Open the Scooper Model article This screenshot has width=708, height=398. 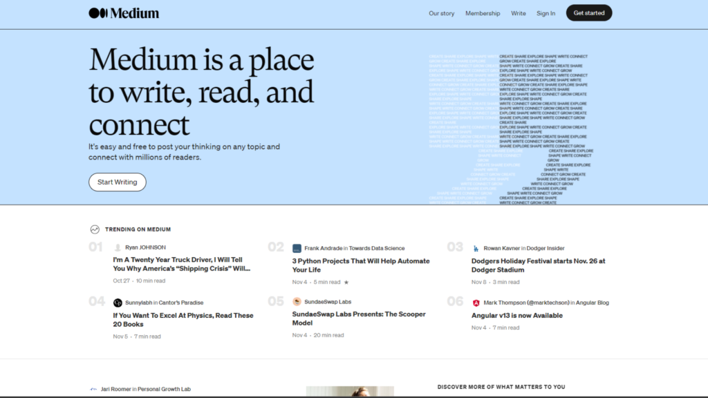point(359,318)
